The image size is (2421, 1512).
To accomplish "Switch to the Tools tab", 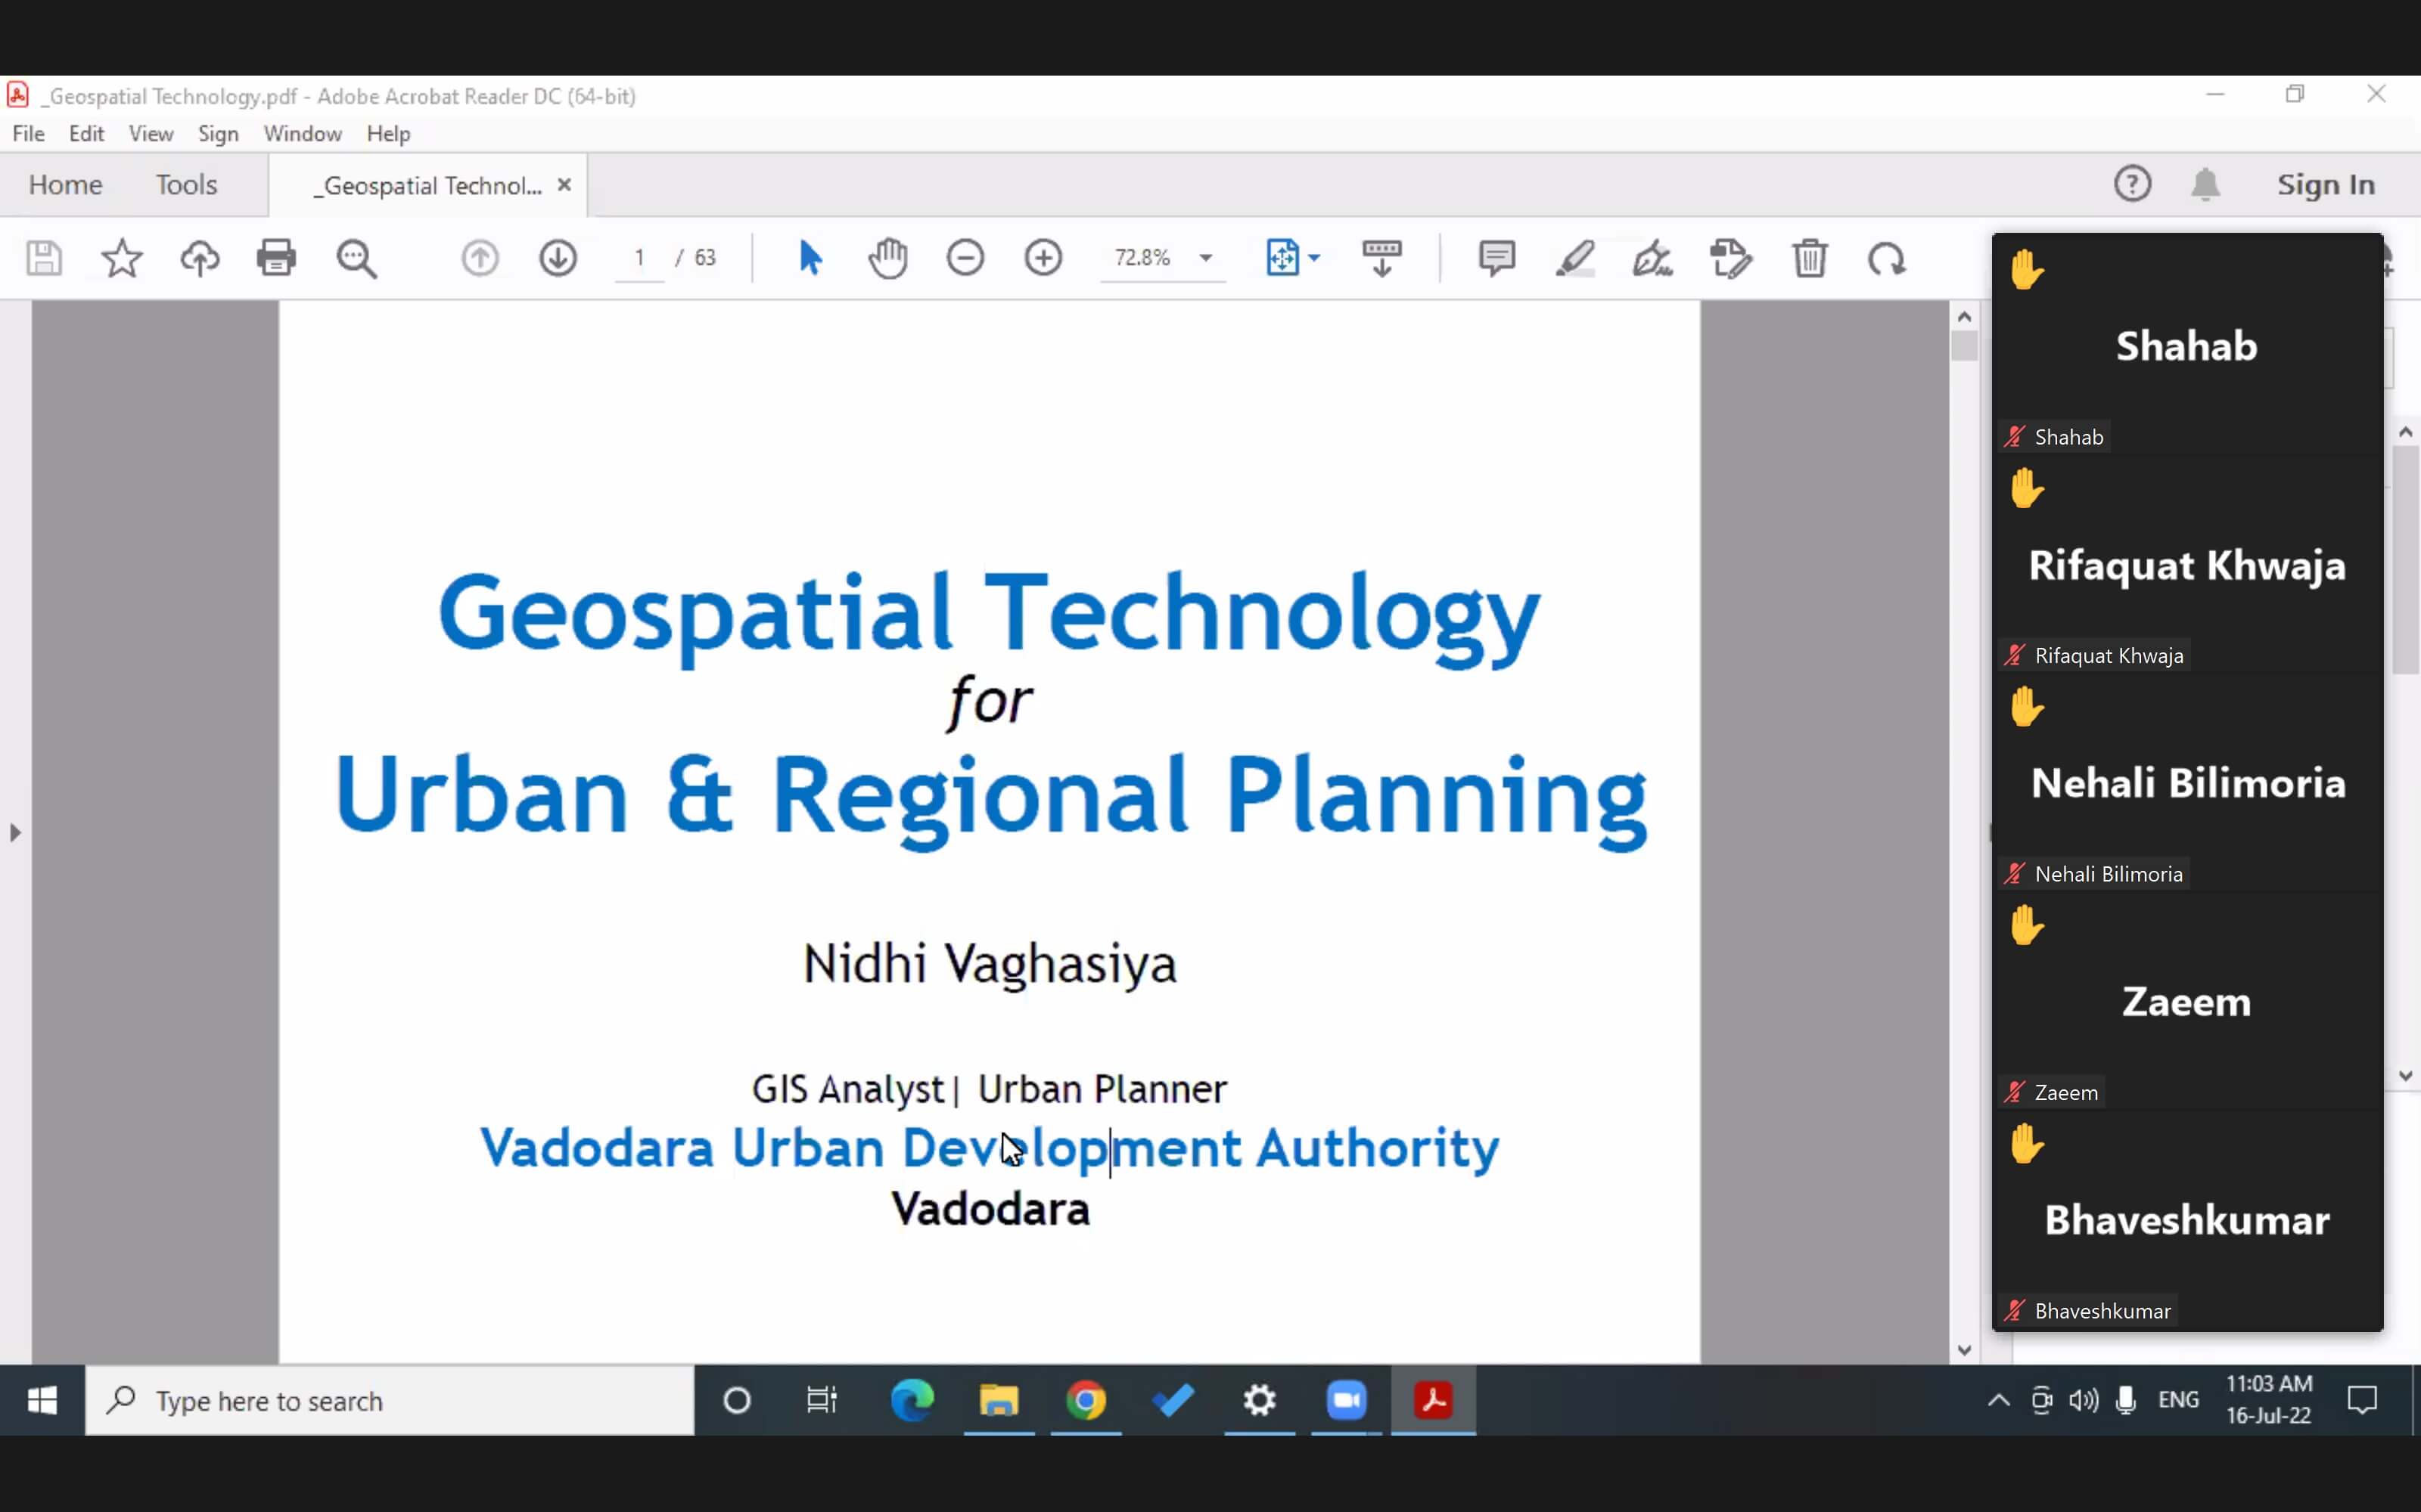I will click(x=186, y=185).
